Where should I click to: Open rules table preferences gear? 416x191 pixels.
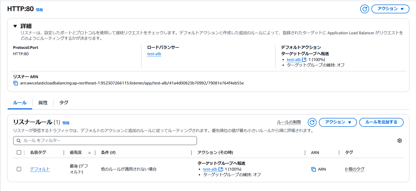tap(399, 141)
